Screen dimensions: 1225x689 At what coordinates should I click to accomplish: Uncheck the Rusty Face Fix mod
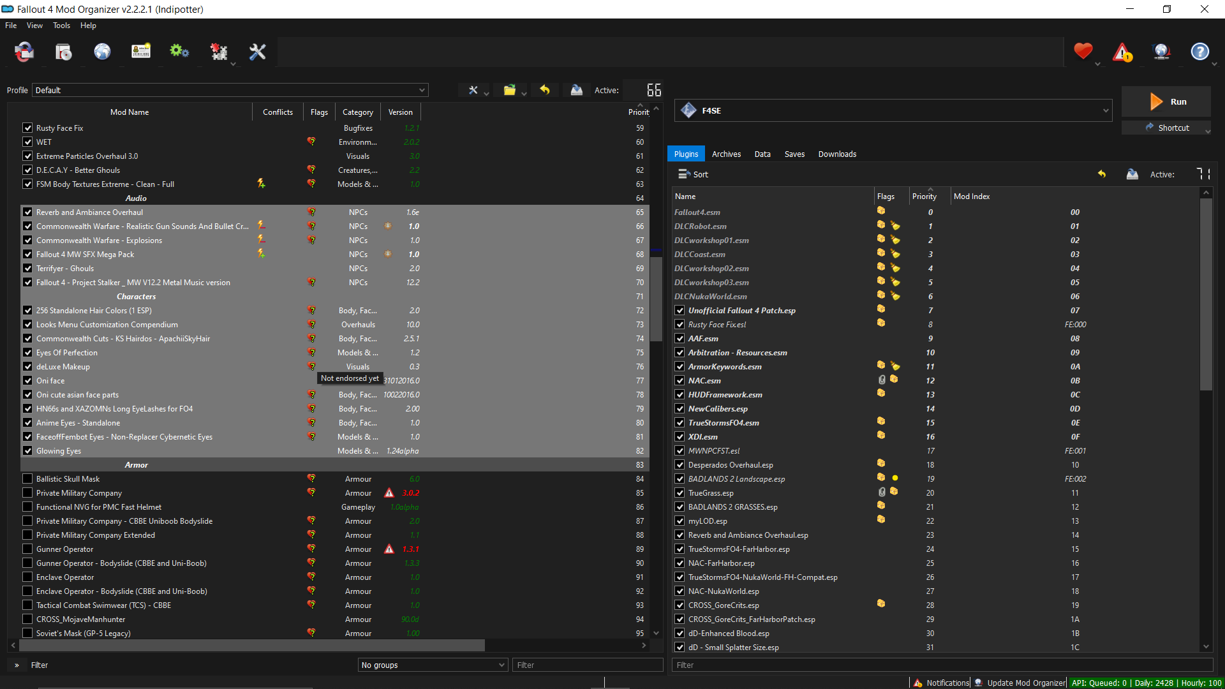27,128
